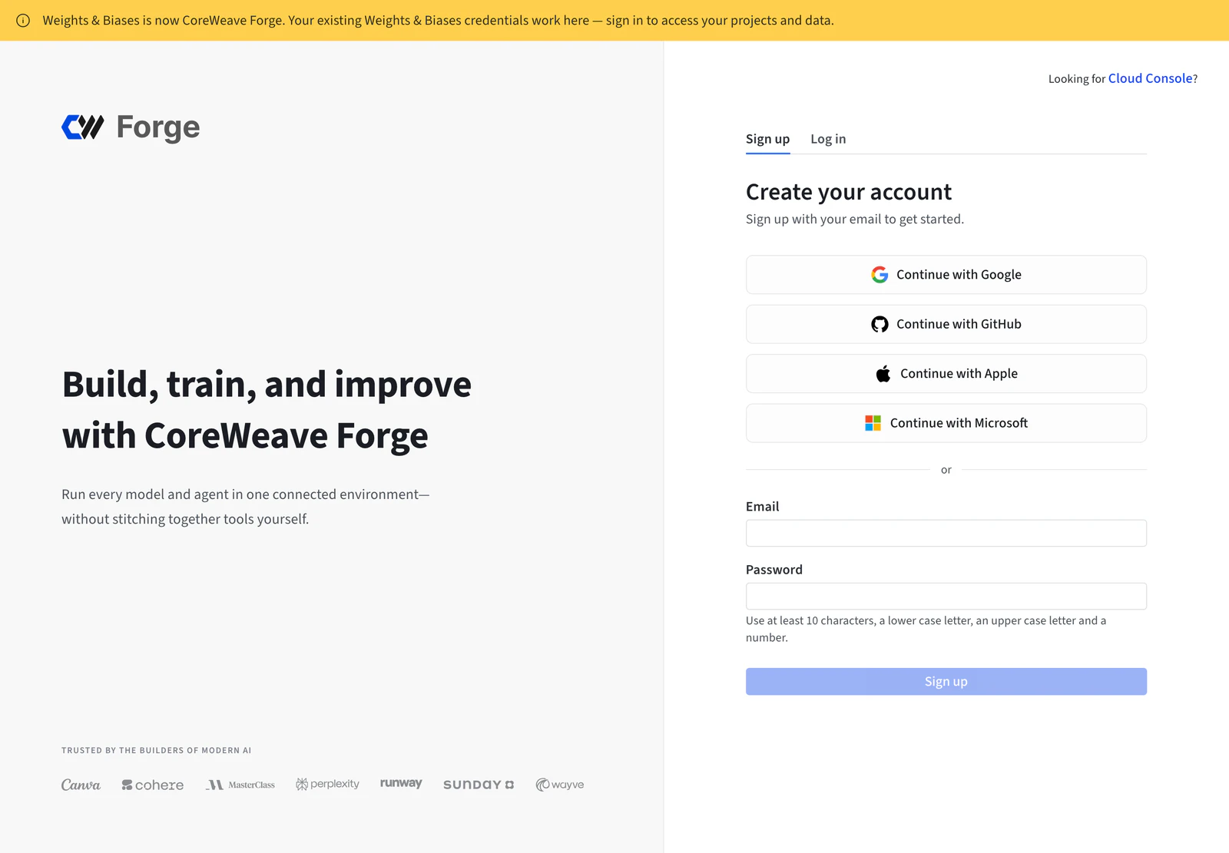Click the blue Sign up submit button

pos(946,682)
